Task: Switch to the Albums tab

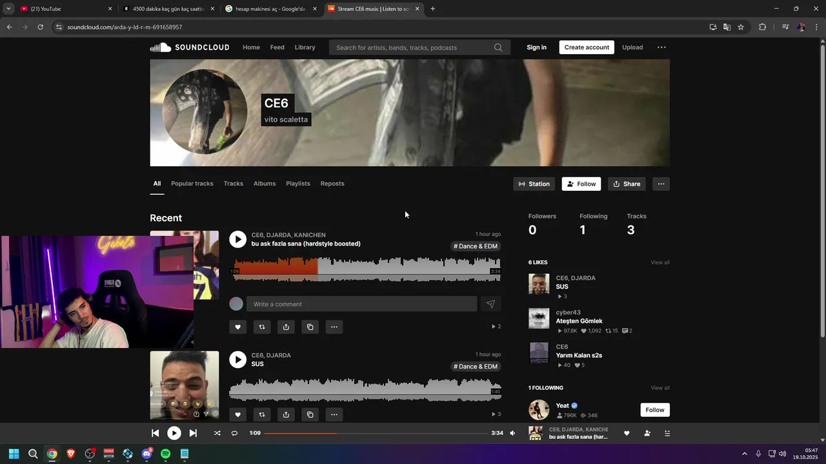Action: tap(265, 184)
